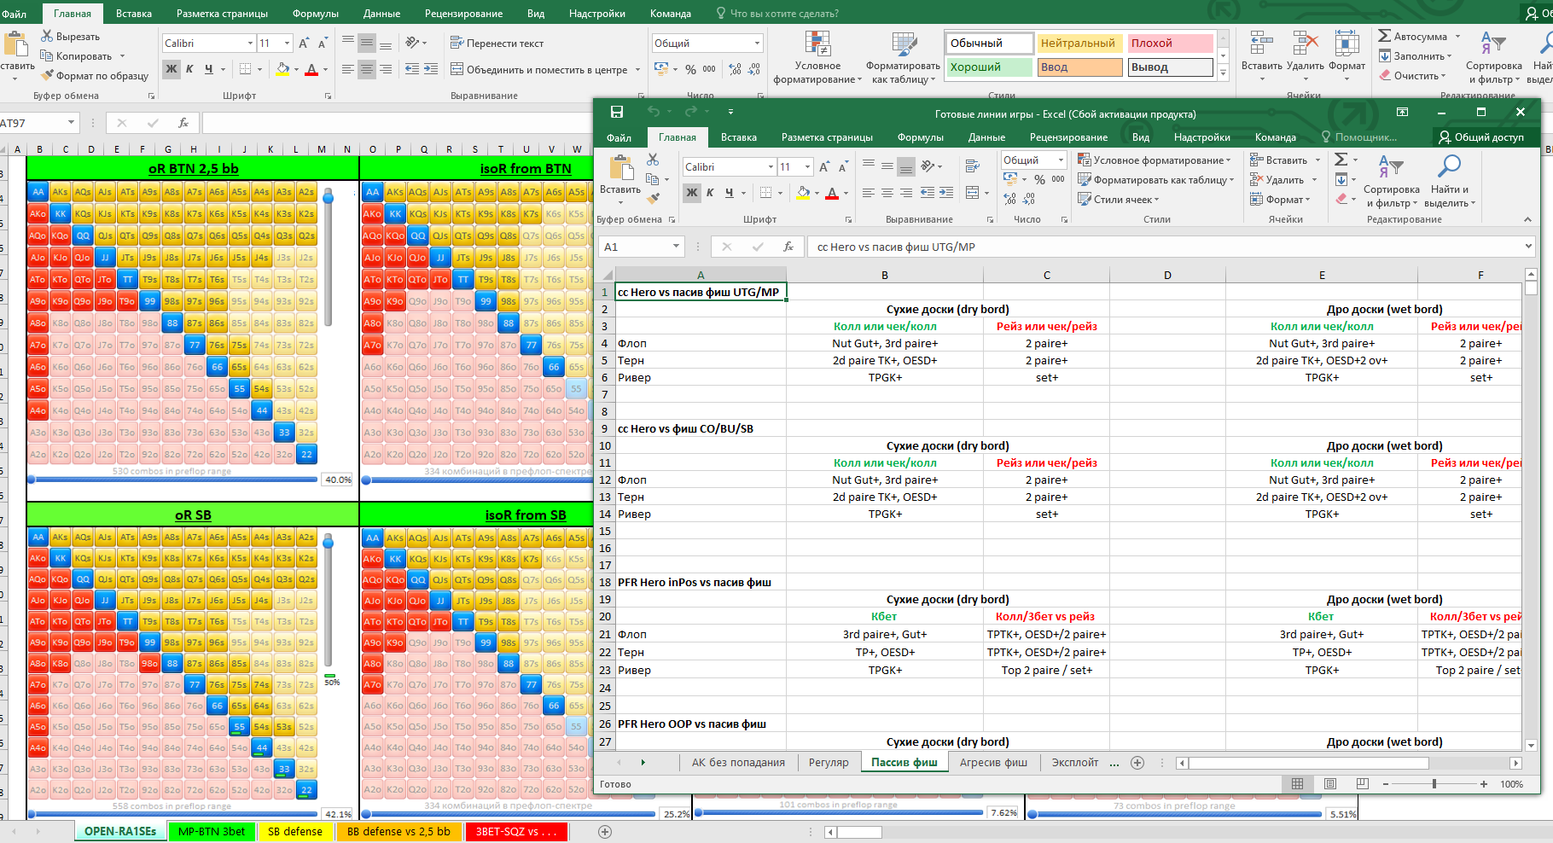Open Name Box A1 dropdown in front window
Image resolution: width=1553 pixels, height=843 pixels.
tap(676, 247)
